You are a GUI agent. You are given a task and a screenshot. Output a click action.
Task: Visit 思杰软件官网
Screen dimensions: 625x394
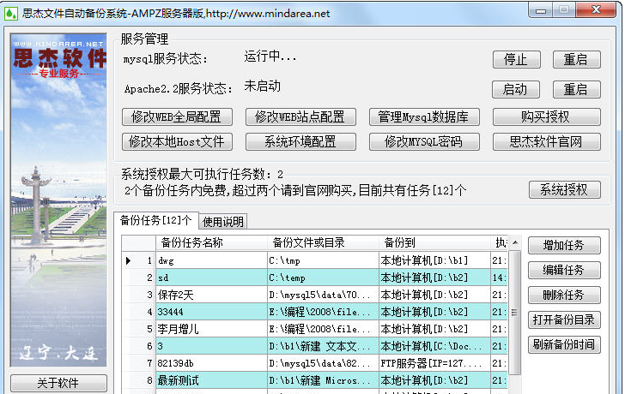[547, 141]
